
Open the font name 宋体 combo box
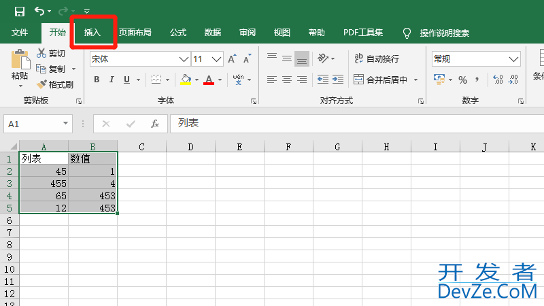pos(140,59)
